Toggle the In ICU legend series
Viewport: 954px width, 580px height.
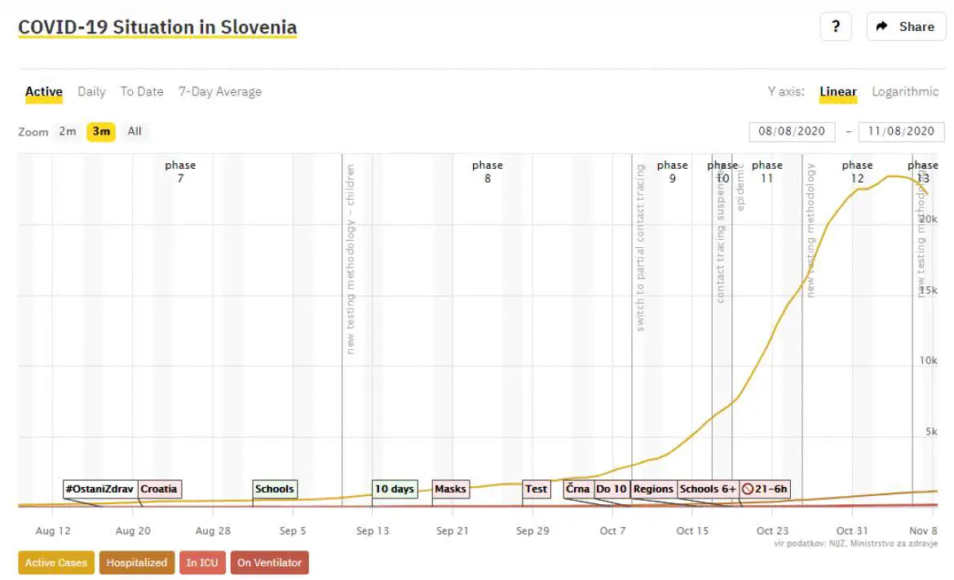[x=202, y=562]
